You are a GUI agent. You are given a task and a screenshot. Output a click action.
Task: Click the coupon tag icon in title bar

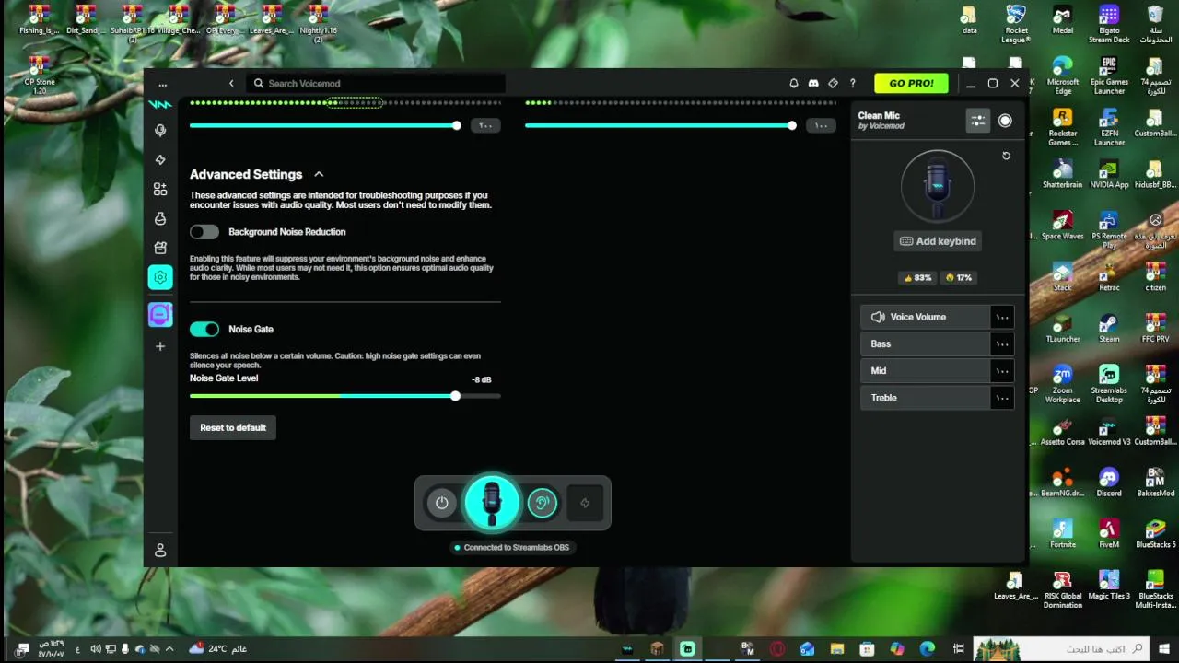click(833, 84)
